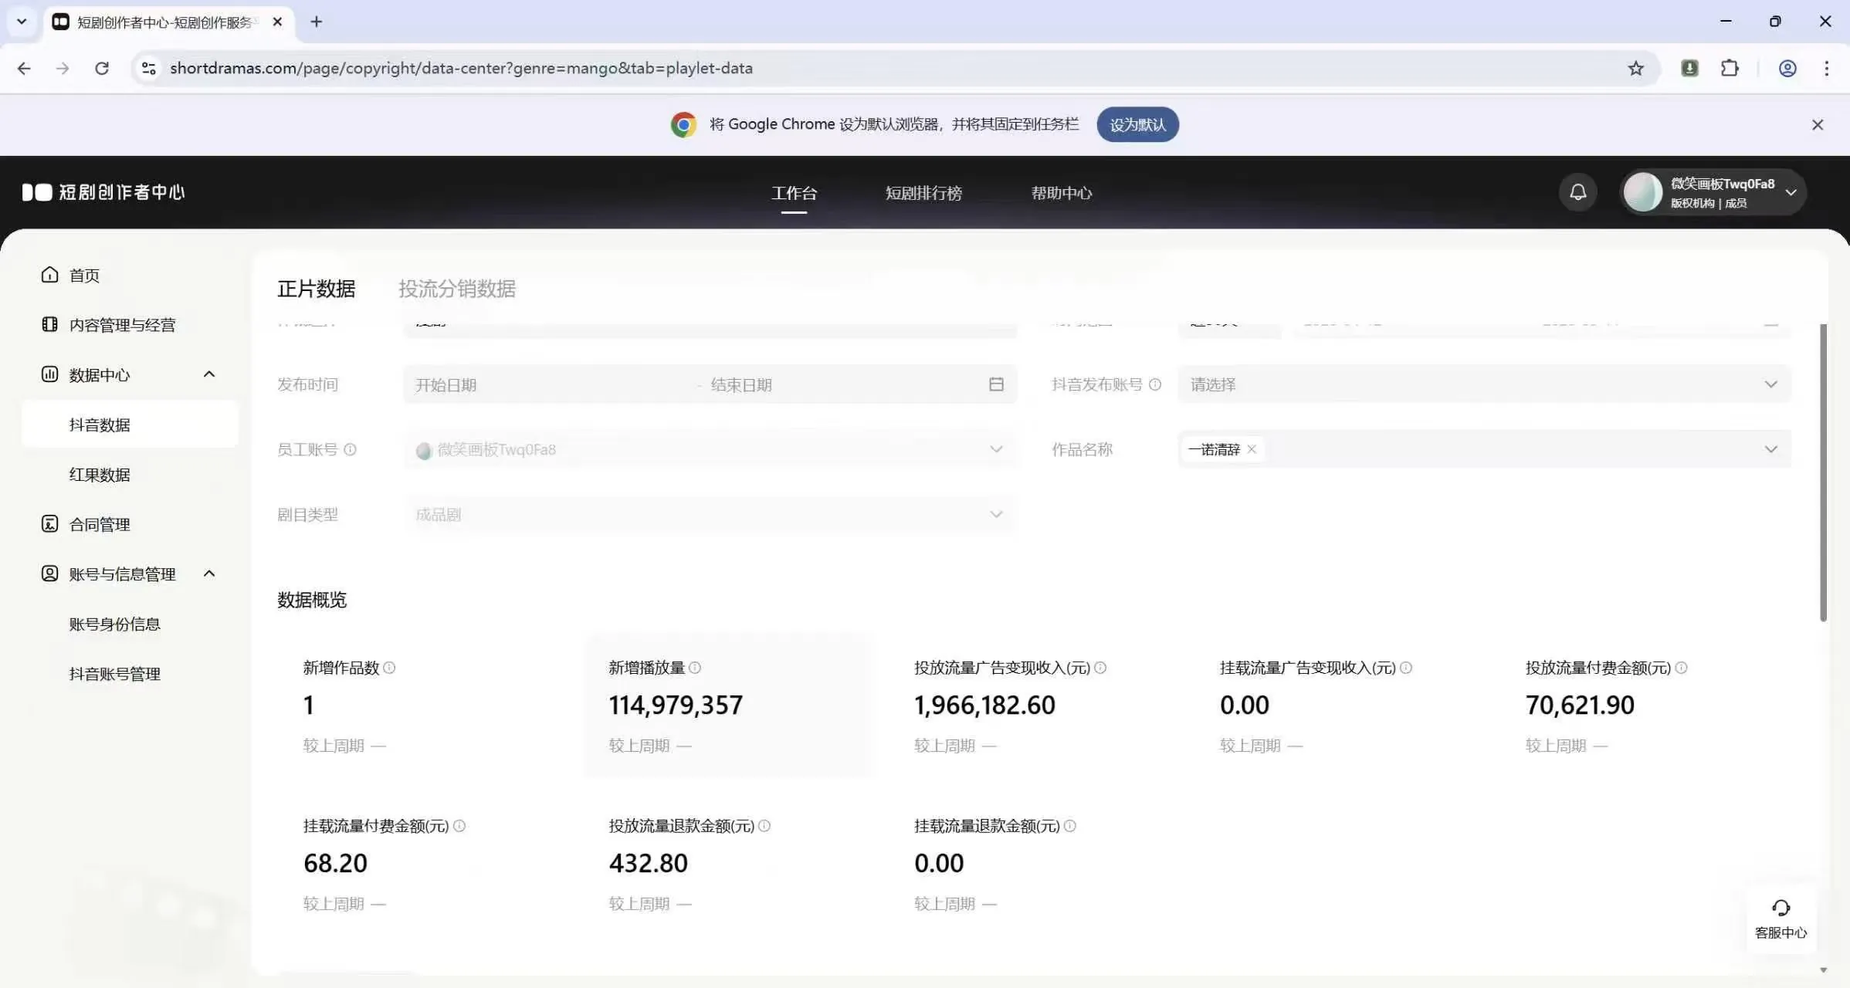
Task: Reload the page
Action: 101,68
